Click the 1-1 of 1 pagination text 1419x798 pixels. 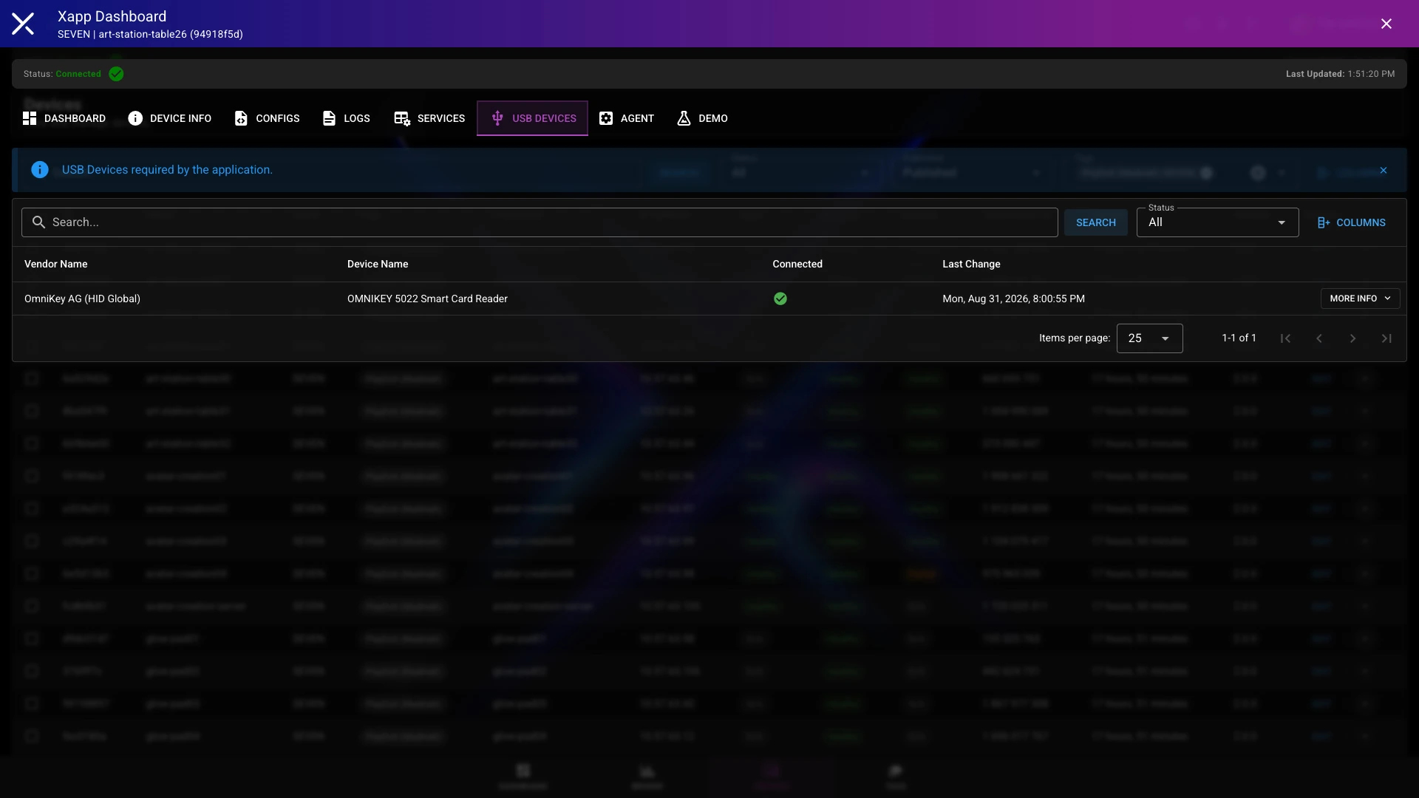pos(1239,338)
